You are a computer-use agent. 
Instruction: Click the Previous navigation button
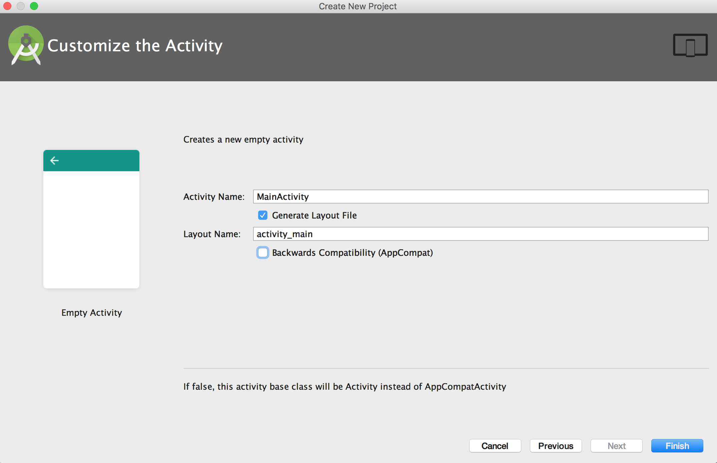[555, 445]
